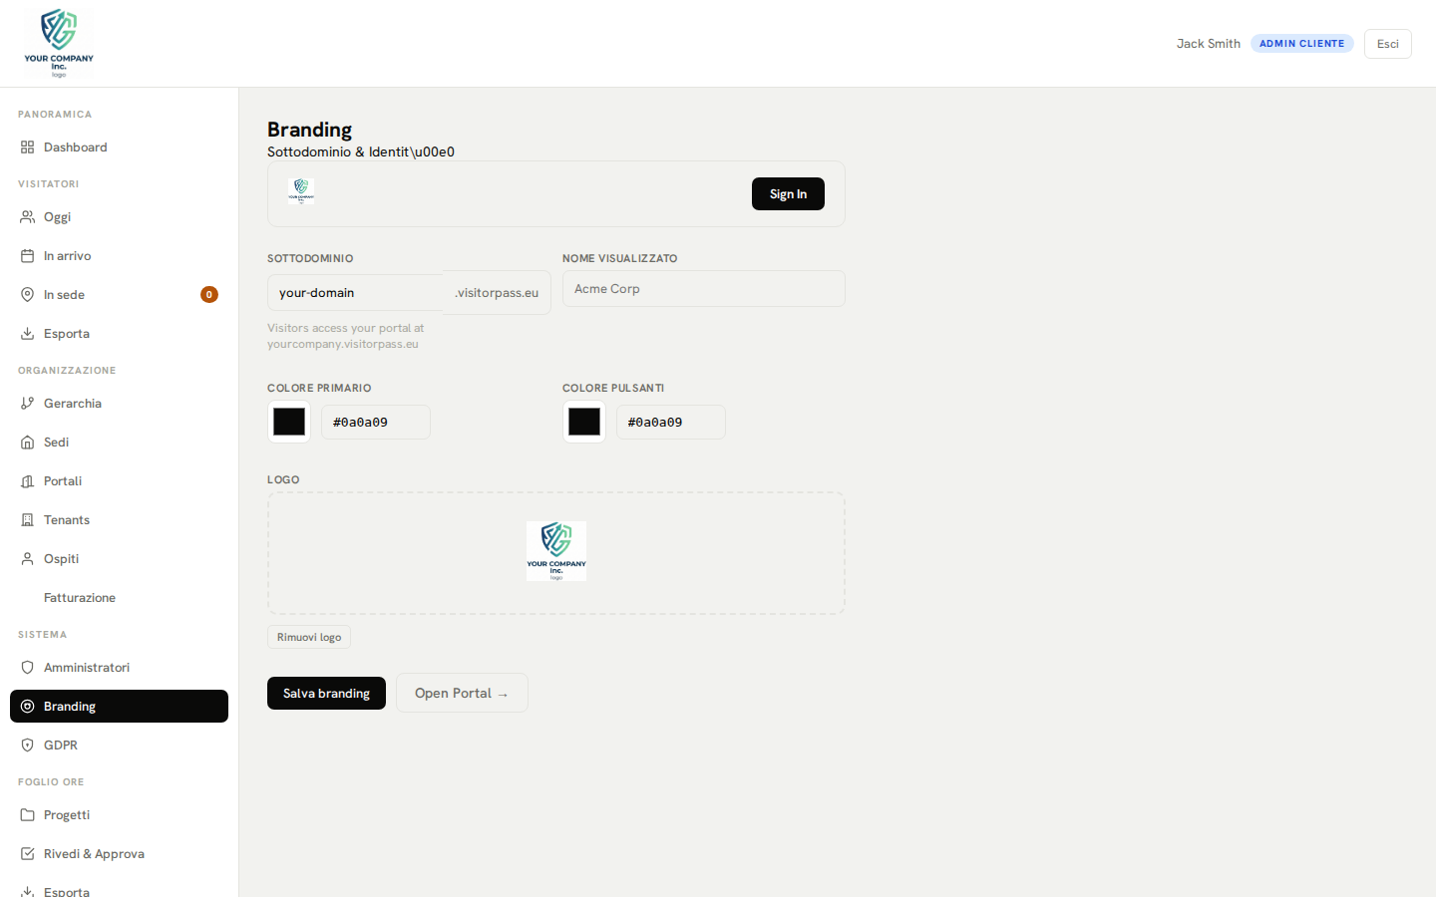
Task: Click the Rivedi & Approva checkbox icon
Action: click(x=27, y=854)
